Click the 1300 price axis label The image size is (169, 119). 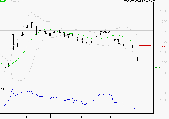[163, 62]
